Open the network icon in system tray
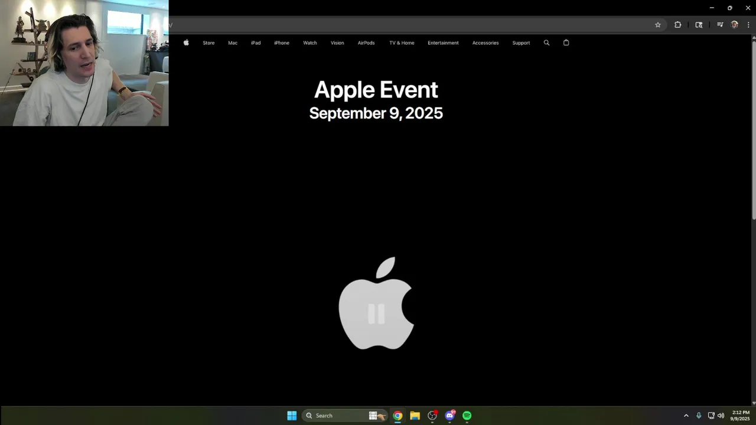Screen dimensions: 756x425 [x=711, y=416]
